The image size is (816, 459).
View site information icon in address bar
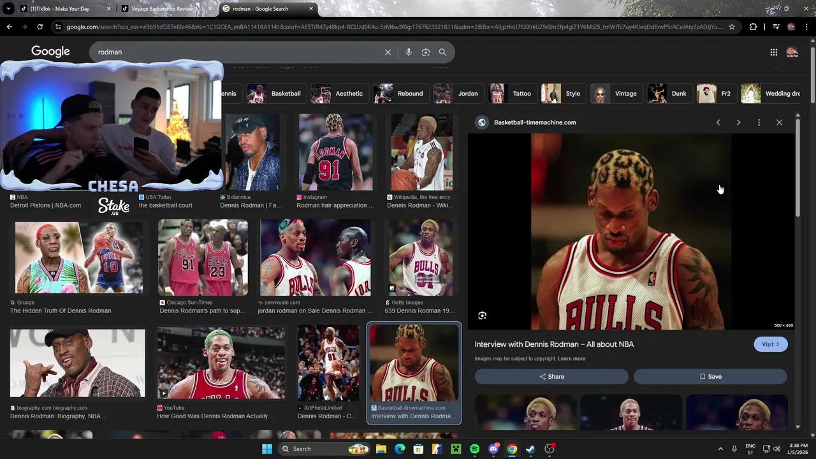58,27
